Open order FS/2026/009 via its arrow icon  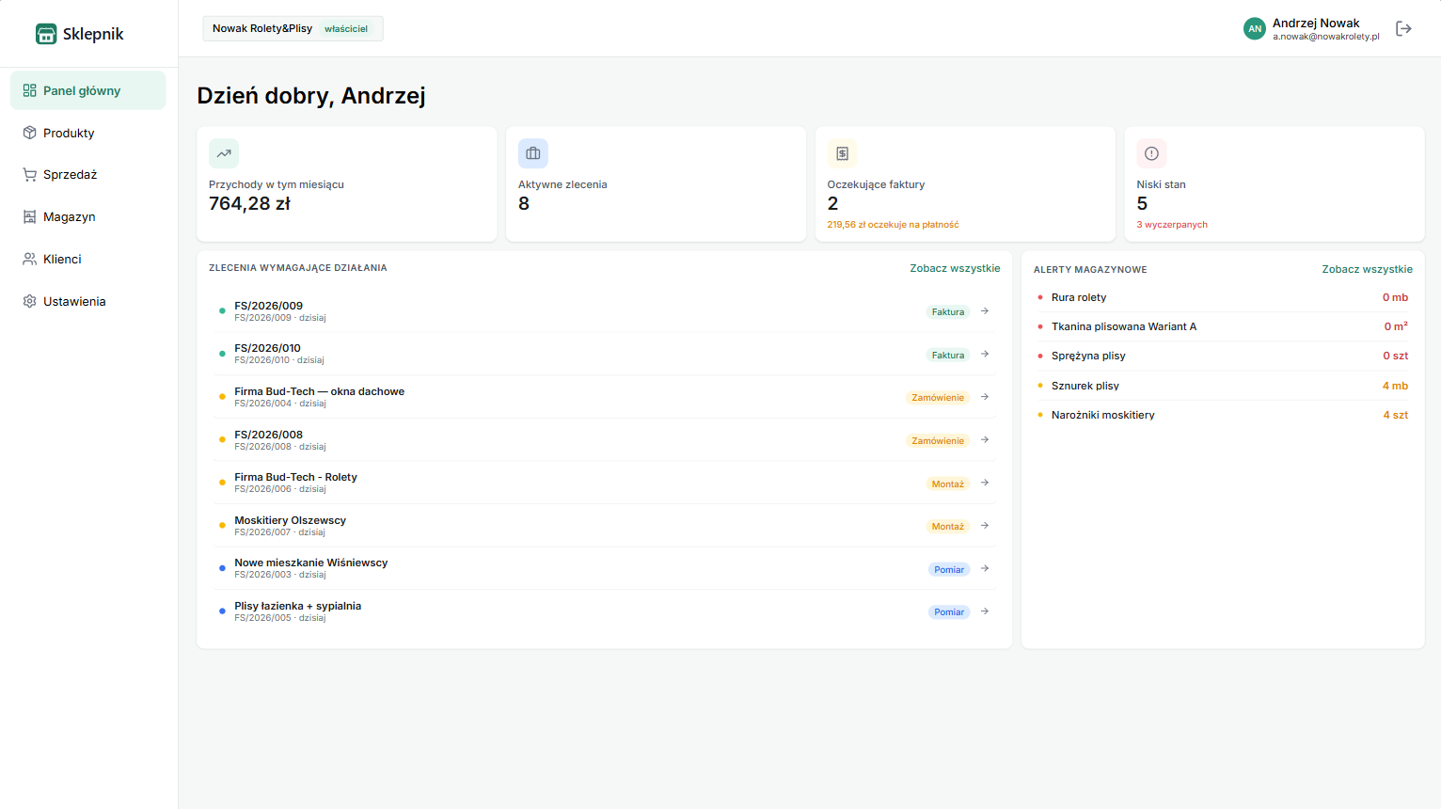[985, 311]
